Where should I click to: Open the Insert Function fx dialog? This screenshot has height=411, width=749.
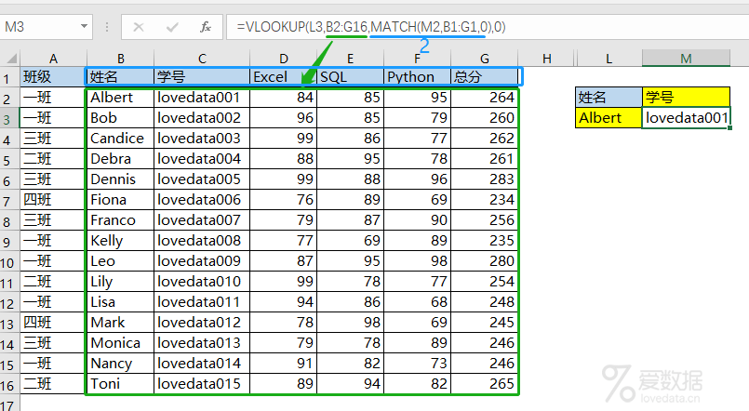(206, 27)
